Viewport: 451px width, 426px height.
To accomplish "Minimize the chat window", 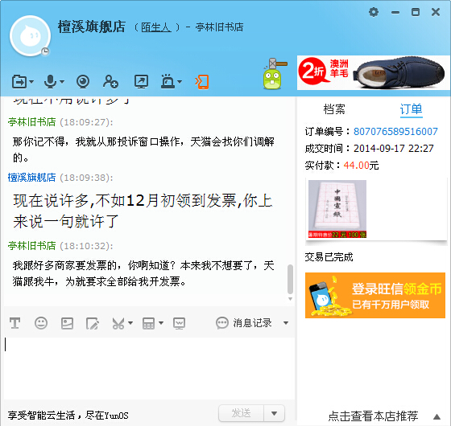I will click(x=395, y=12).
